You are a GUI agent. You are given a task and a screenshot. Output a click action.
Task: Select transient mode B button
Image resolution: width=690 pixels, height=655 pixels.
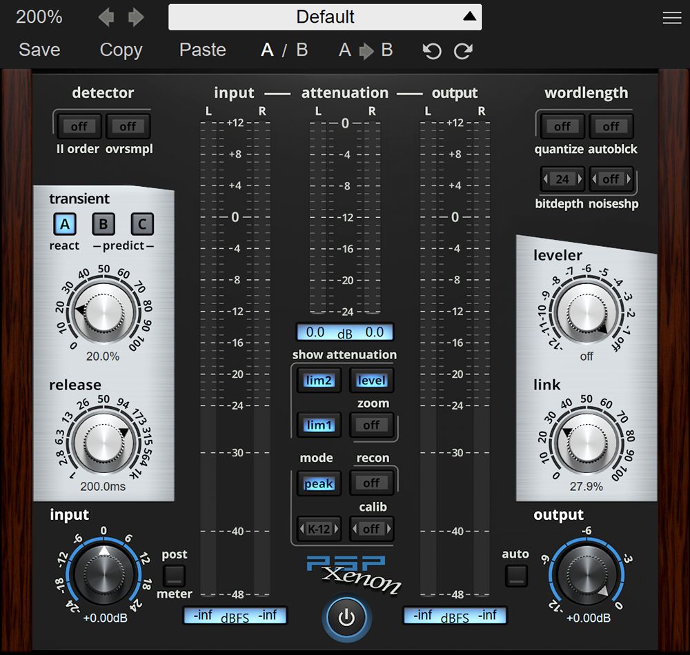point(103,224)
